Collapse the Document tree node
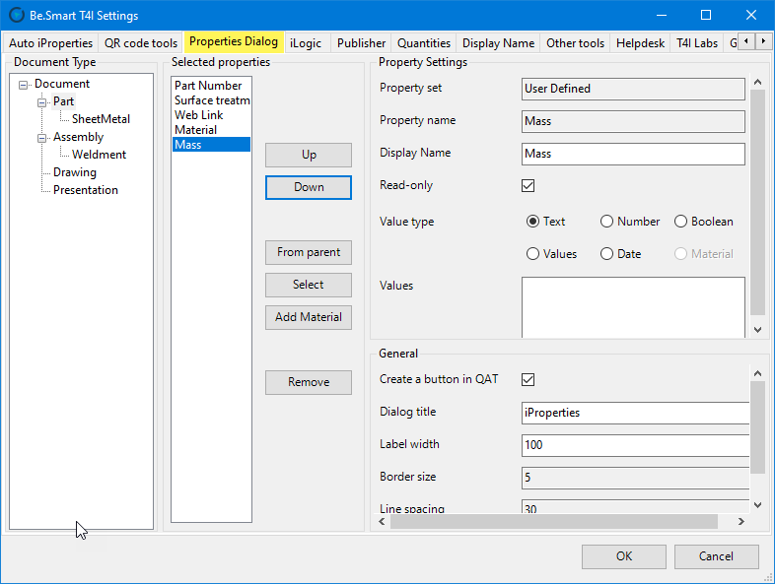Image resolution: width=775 pixels, height=584 pixels. tap(24, 85)
